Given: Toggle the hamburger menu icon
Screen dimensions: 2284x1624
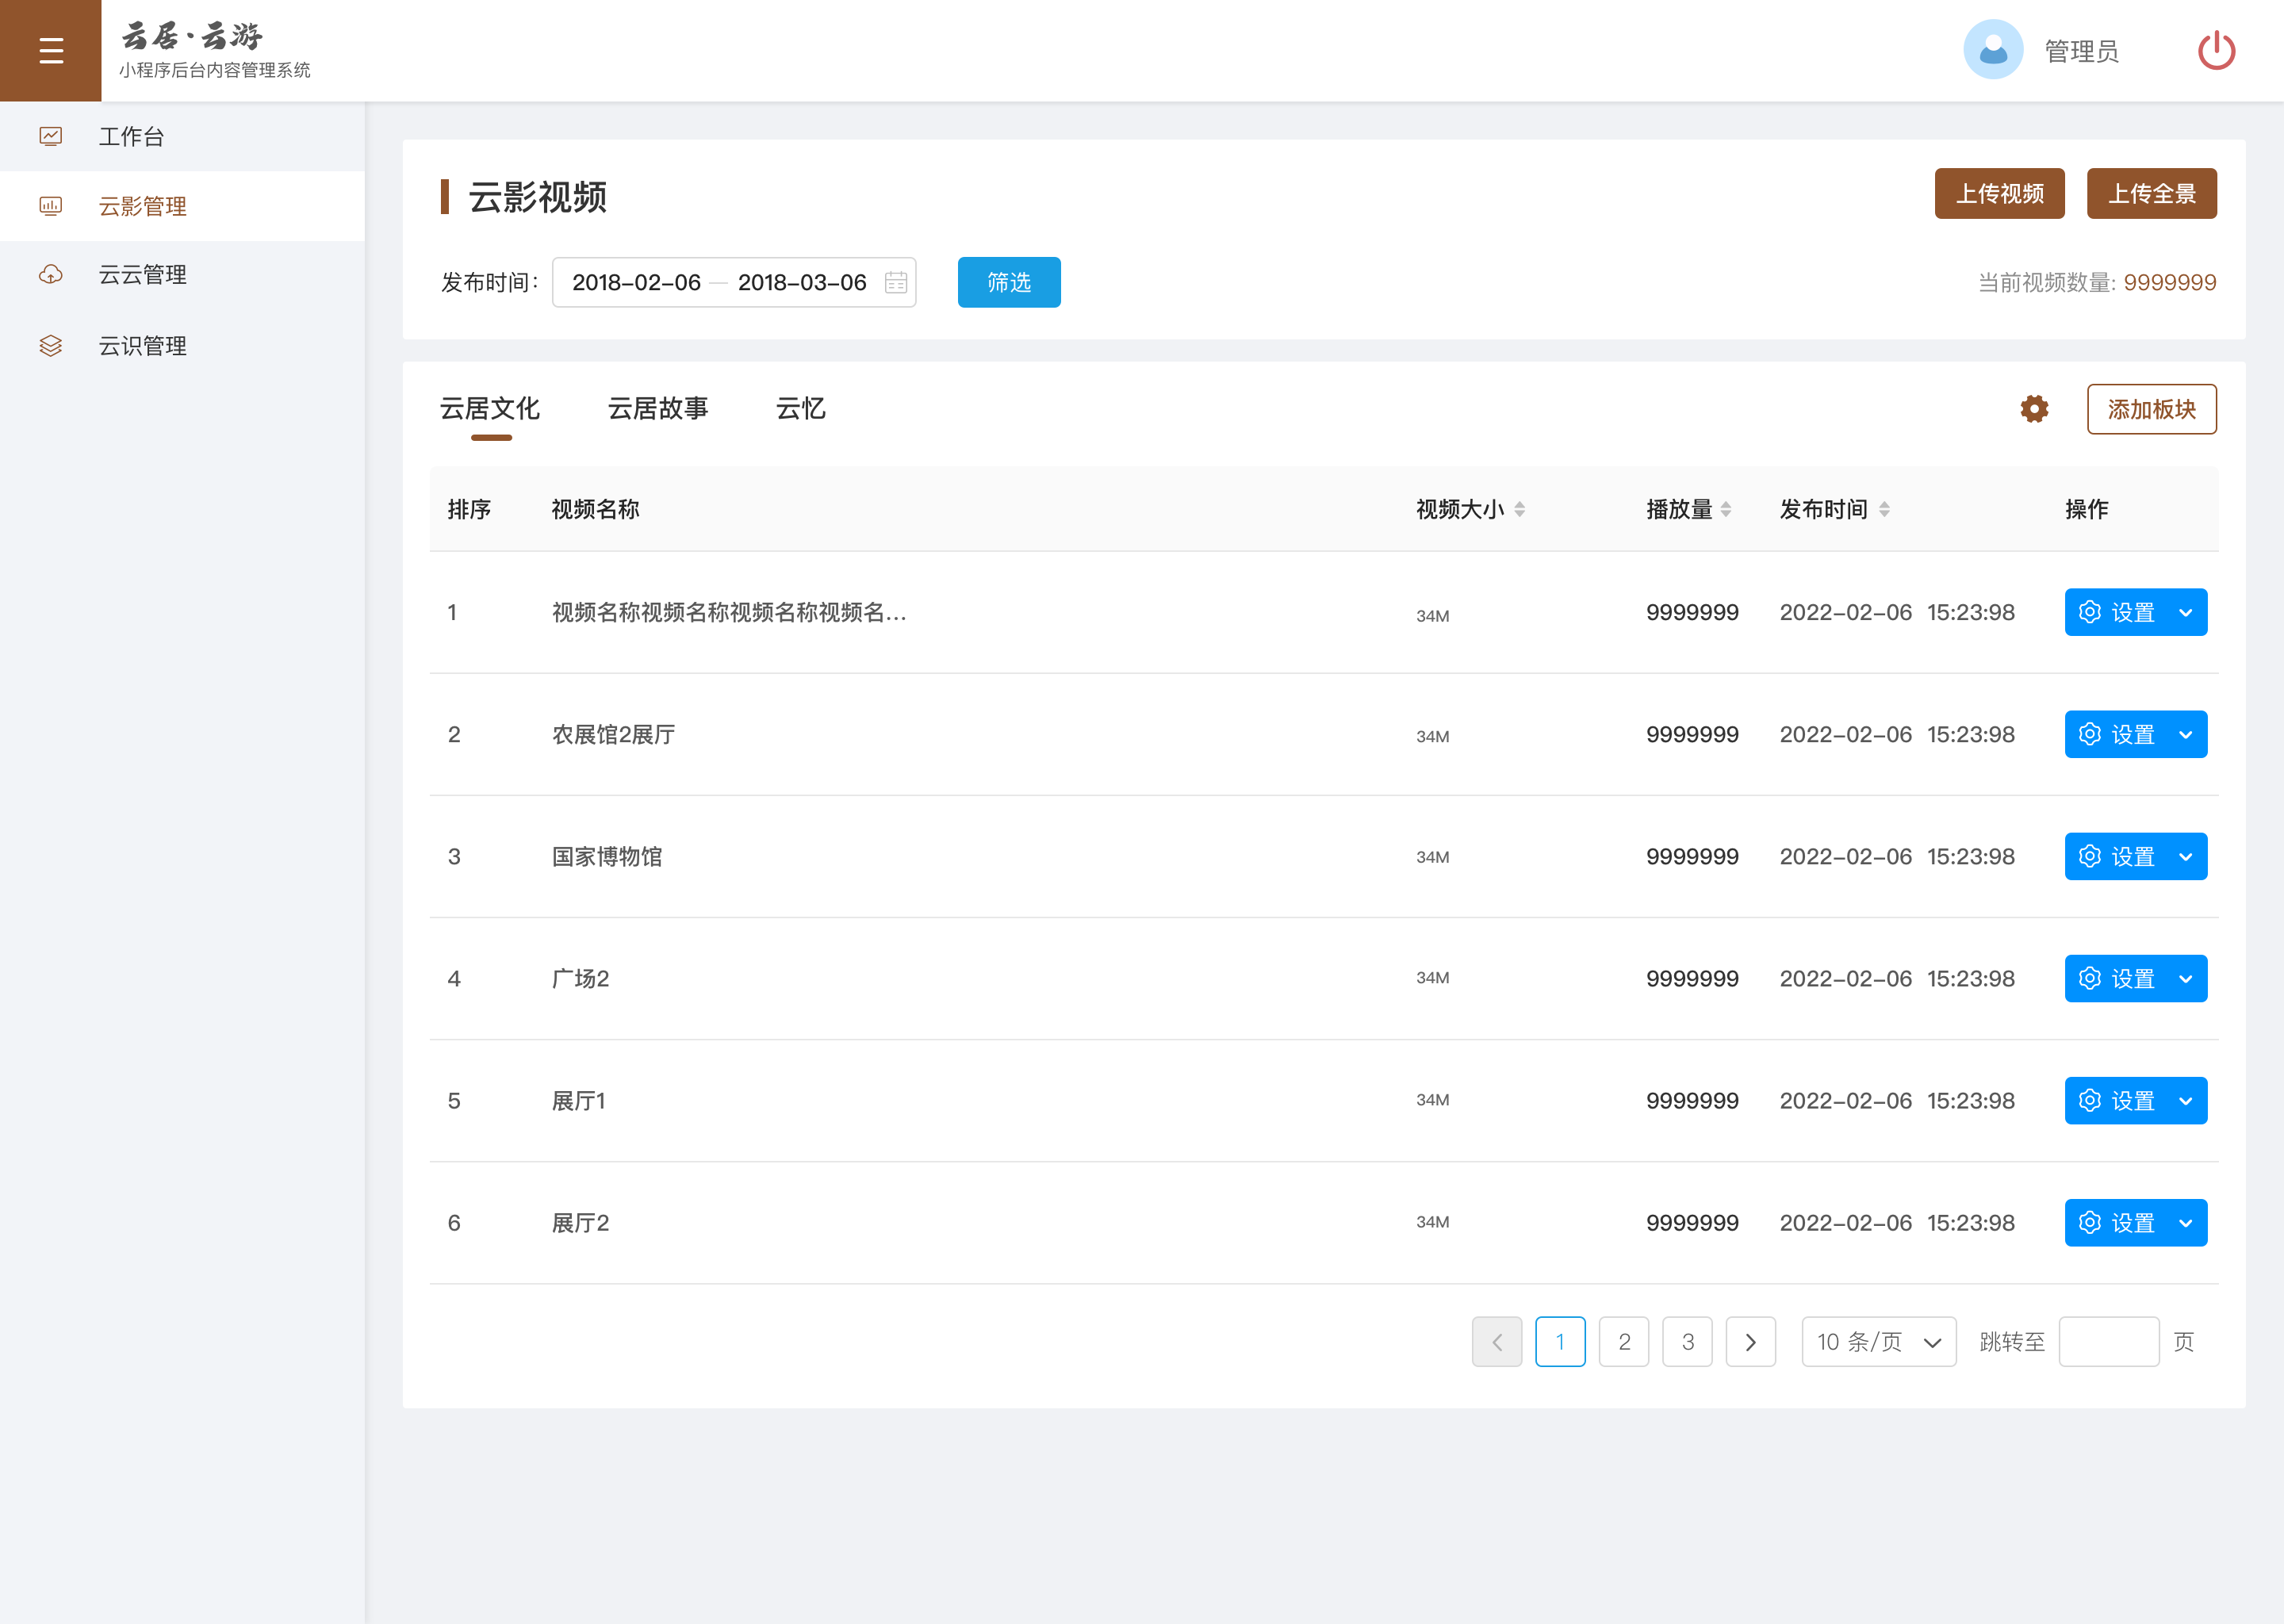Looking at the screenshot, I should tap(51, 51).
